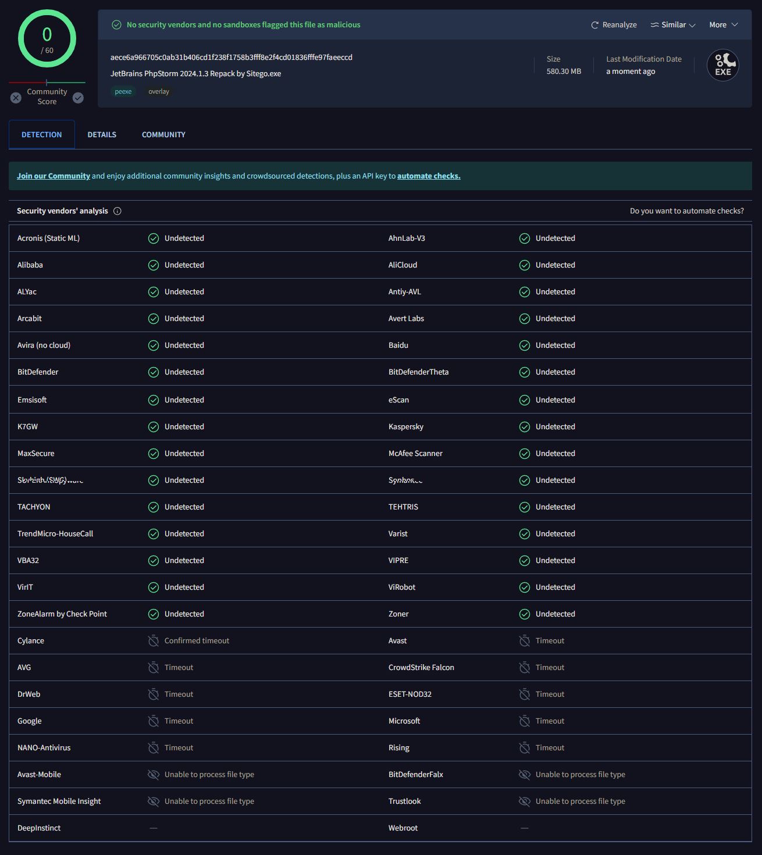Click the CrowdStrike Falcon timeout icon
Image resolution: width=762 pixels, height=855 pixels.
(525, 668)
